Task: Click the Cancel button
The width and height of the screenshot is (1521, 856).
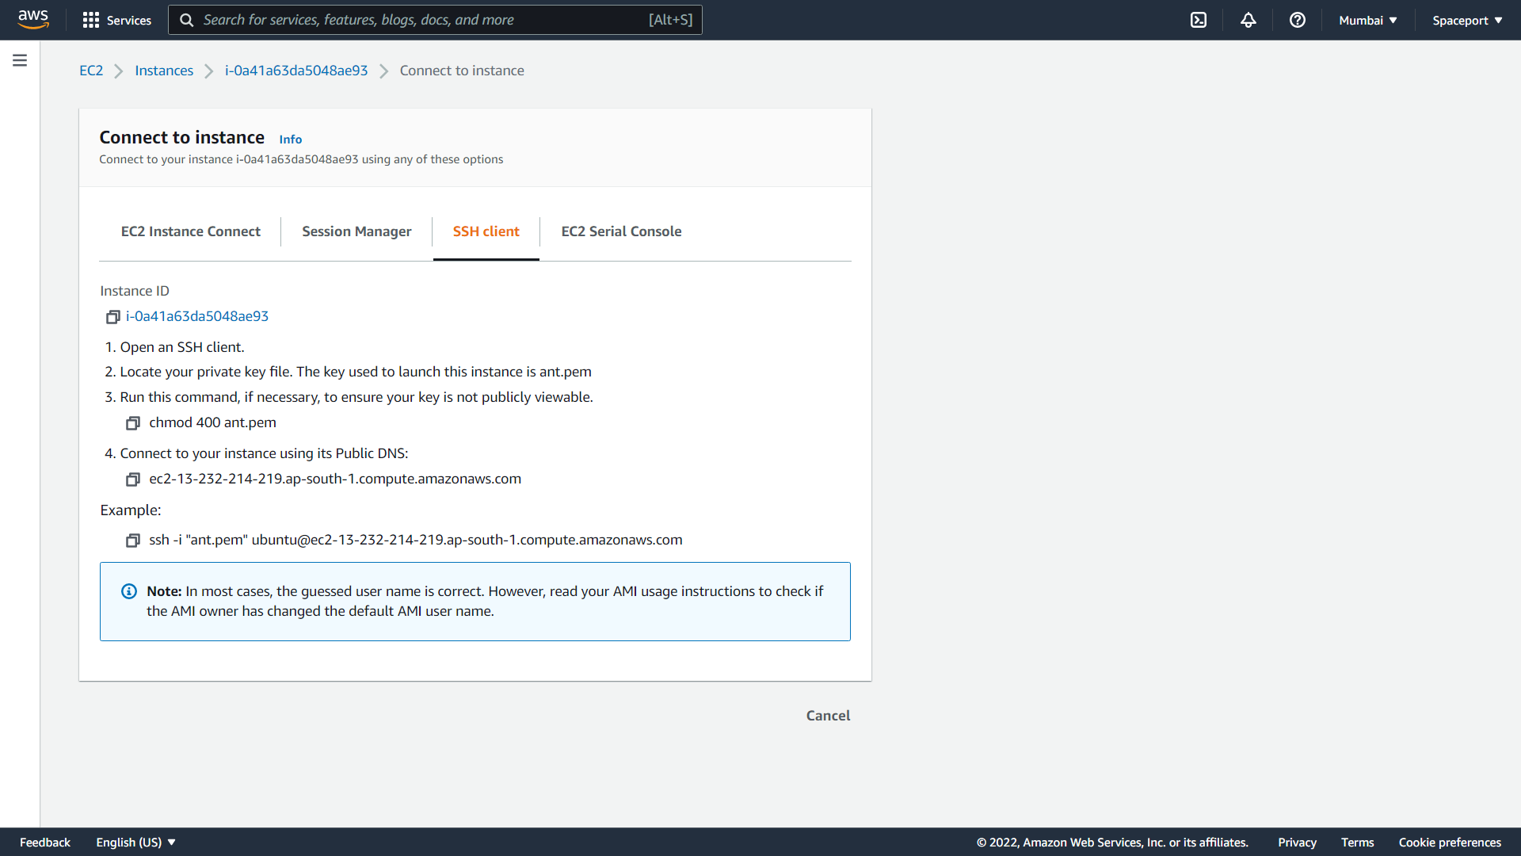Action: click(828, 716)
